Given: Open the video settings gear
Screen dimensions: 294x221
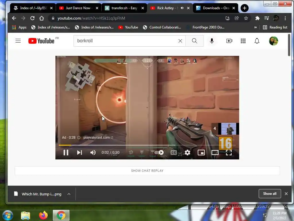Looking at the screenshot, I should tap(187, 153).
